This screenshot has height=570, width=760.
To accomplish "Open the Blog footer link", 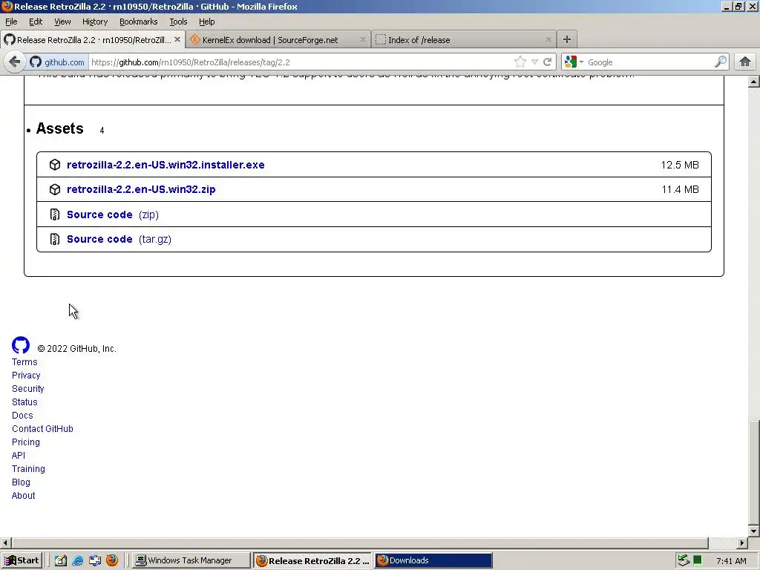I will (x=21, y=482).
